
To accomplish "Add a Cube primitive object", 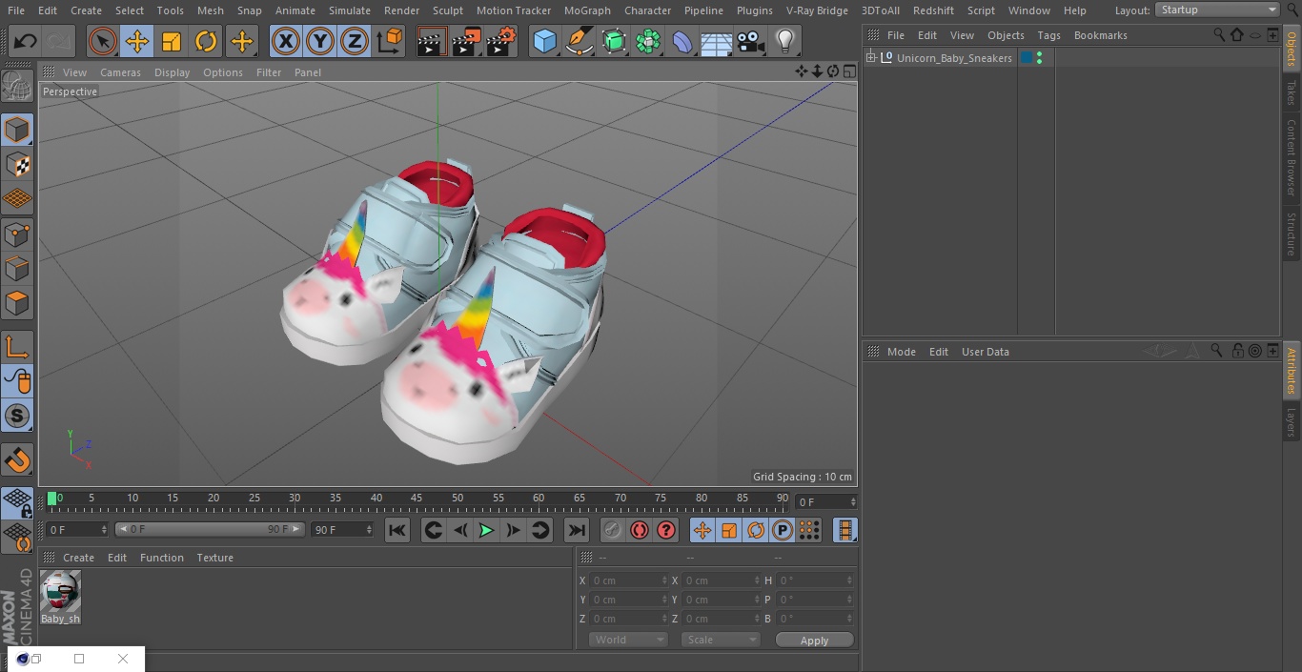I will pyautogui.click(x=544, y=42).
